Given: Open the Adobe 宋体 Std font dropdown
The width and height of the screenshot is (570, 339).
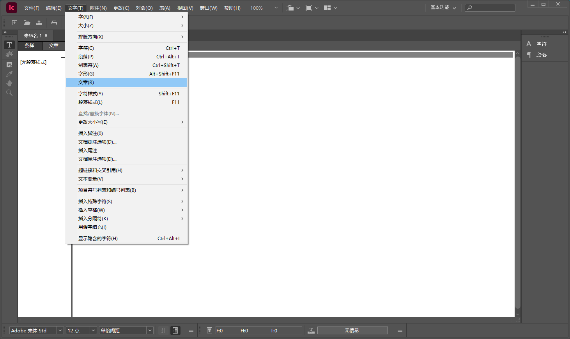Looking at the screenshot, I should click(x=35, y=330).
